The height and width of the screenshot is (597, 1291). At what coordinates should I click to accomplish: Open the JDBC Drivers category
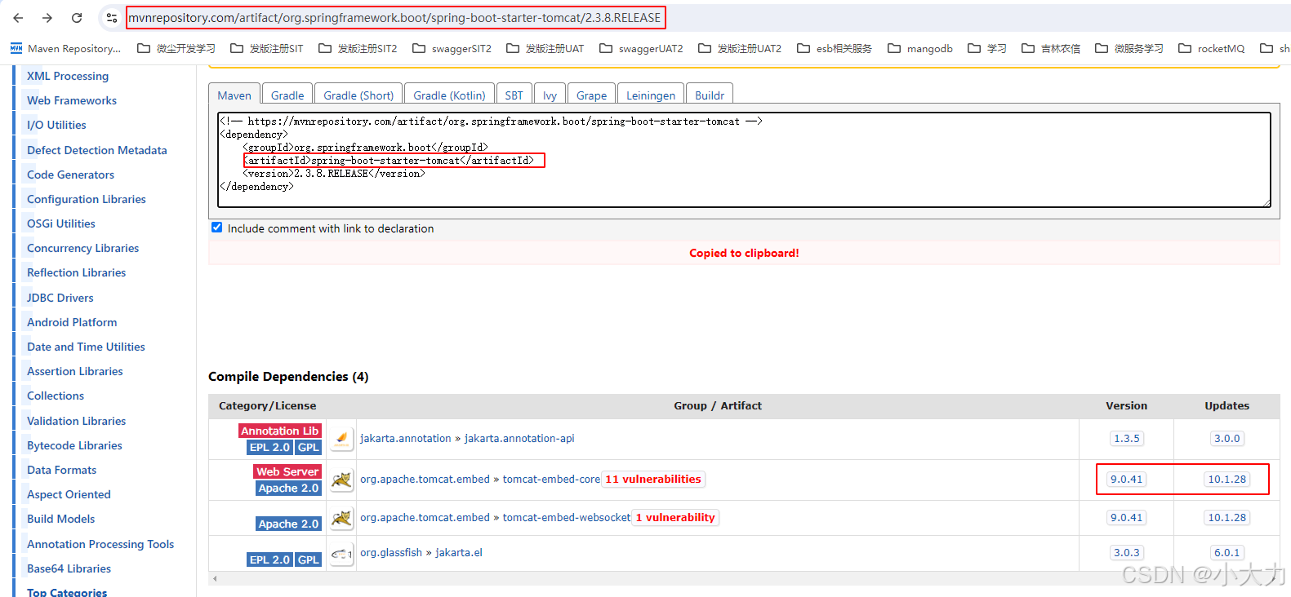(x=60, y=298)
